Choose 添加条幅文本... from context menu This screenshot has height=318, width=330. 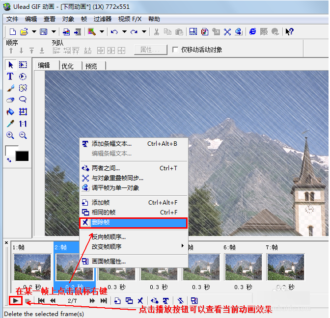[x=134, y=144]
